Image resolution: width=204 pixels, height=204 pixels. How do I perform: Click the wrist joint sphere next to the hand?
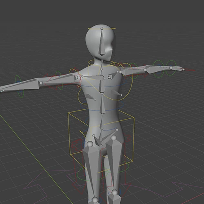(x=171, y=68)
